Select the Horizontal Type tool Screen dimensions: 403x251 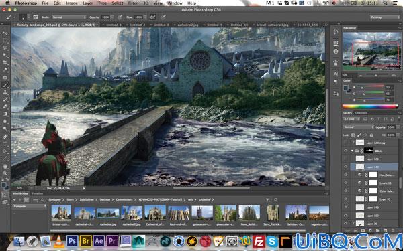pyautogui.click(x=5, y=144)
